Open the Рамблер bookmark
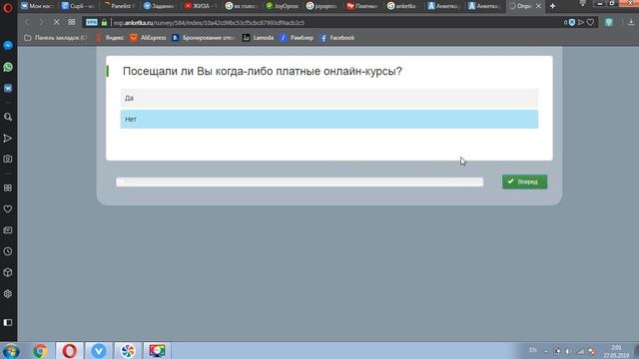The width and height of the screenshot is (639, 359). point(298,38)
